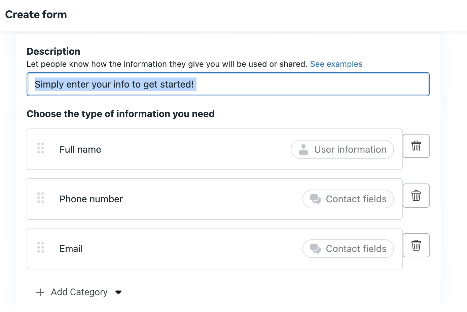Select the Phone number label
The width and height of the screenshot is (467, 312).
coord(91,199)
